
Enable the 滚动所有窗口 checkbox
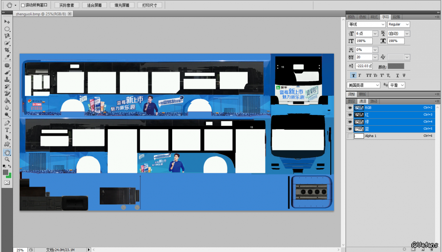click(x=23, y=5)
